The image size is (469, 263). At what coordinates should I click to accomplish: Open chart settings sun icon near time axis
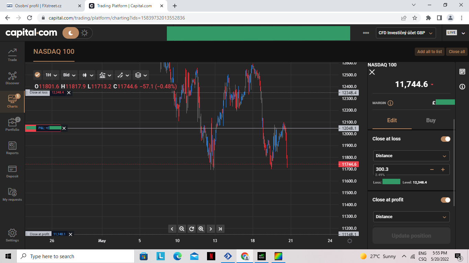[x=350, y=241]
